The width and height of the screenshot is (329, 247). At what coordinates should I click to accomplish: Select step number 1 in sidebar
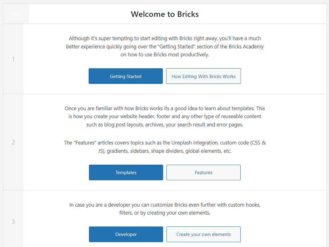pyautogui.click(x=13, y=59)
